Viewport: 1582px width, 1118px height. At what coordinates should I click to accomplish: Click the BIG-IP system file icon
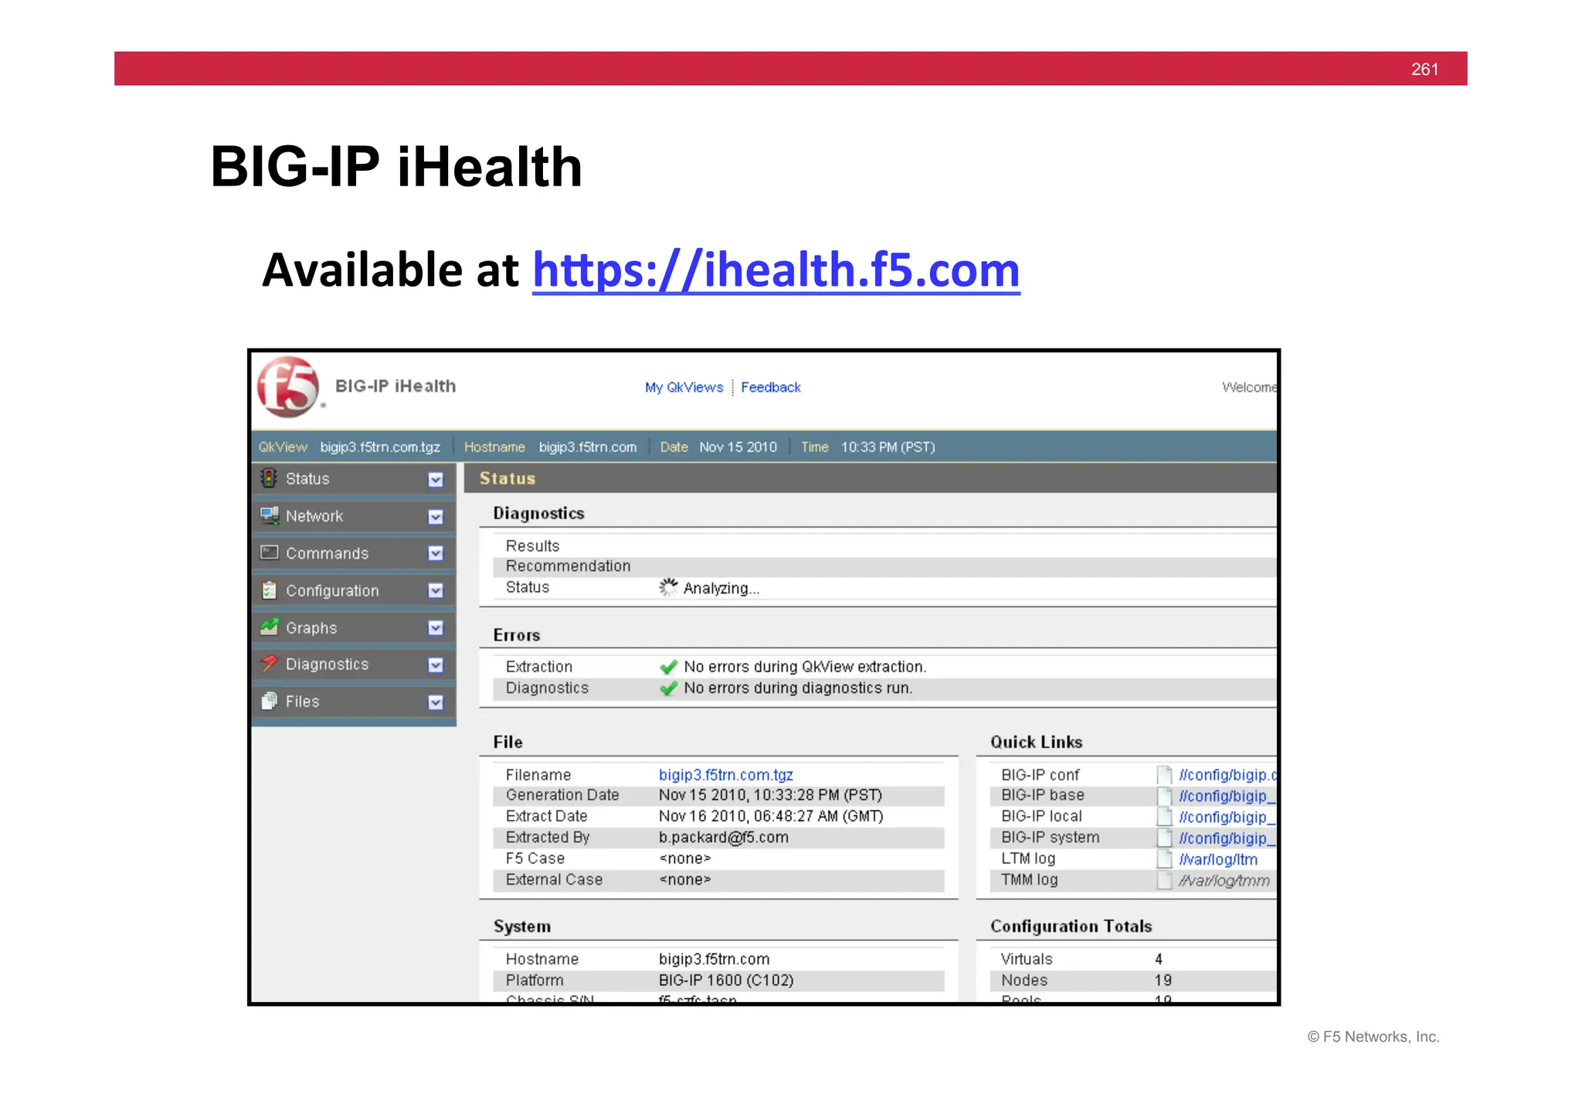click(x=1164, y=838)
